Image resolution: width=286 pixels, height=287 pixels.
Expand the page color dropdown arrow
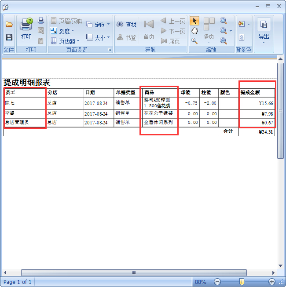click(249, 24)
